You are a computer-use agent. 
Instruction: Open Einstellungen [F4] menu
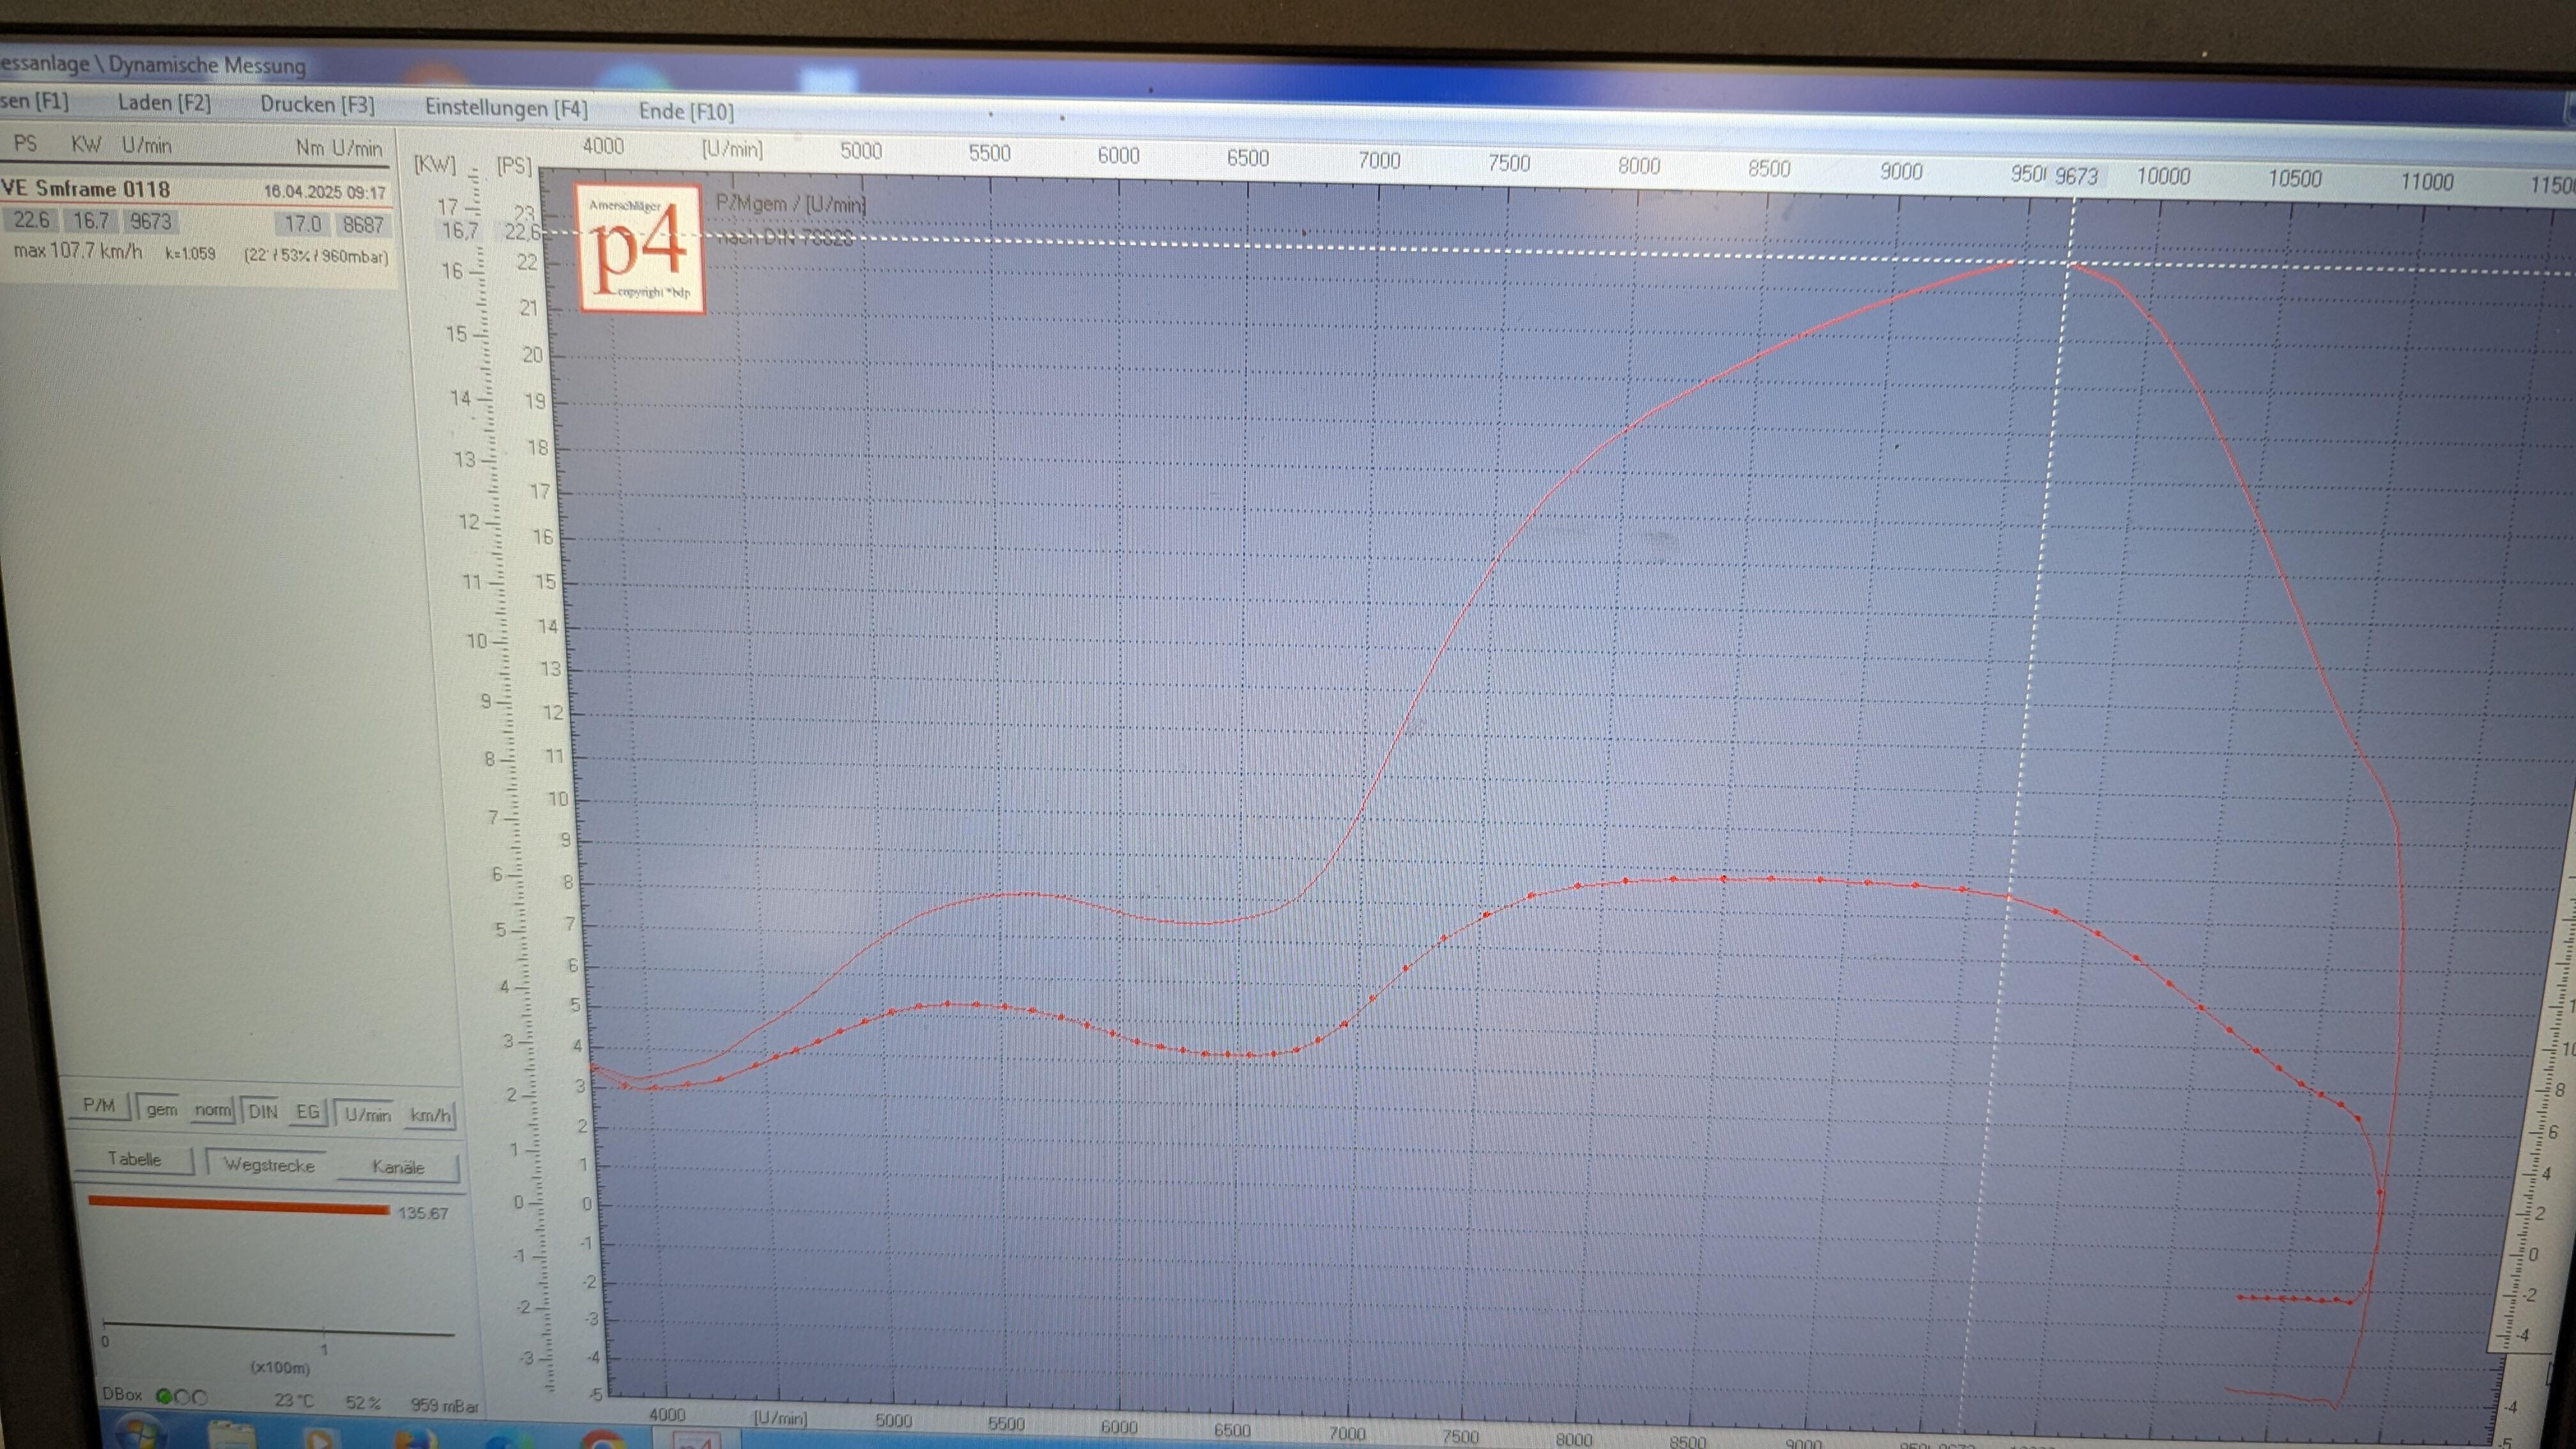pyautogui.click(x=506, y=107)
